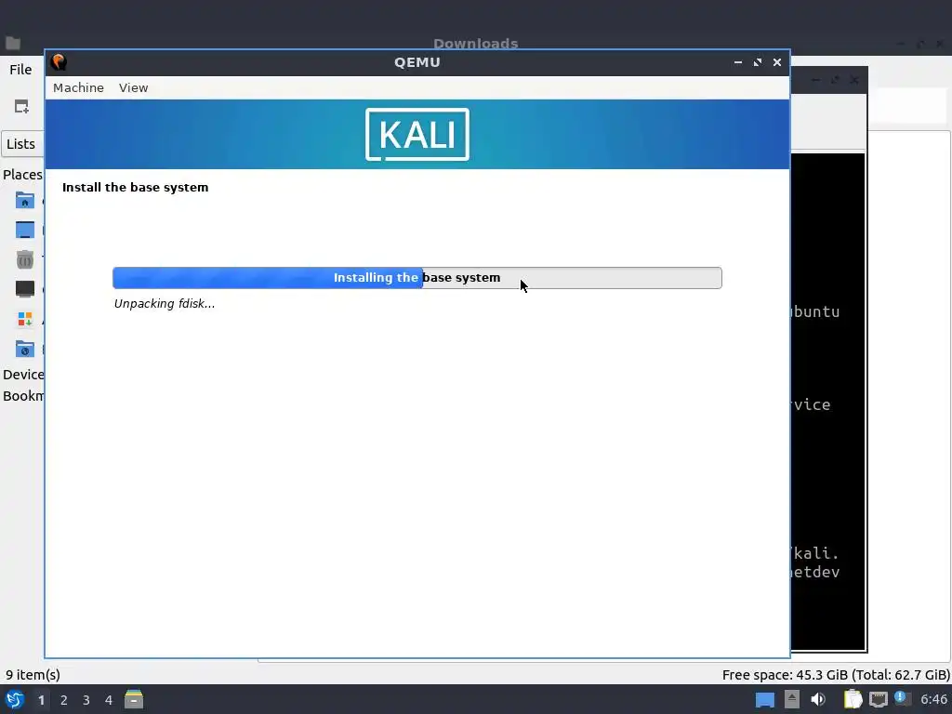Switch to workspace 2

[x=64, y=700]
